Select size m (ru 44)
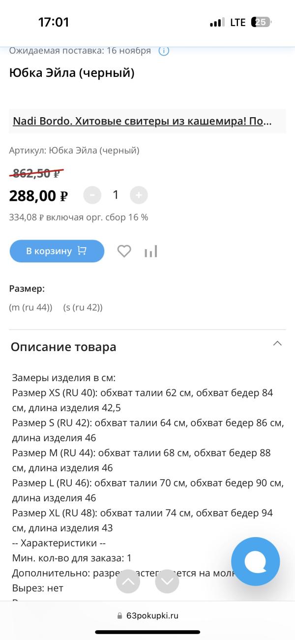This screenshot has width=295, height=640. click(x=30, y=307)
